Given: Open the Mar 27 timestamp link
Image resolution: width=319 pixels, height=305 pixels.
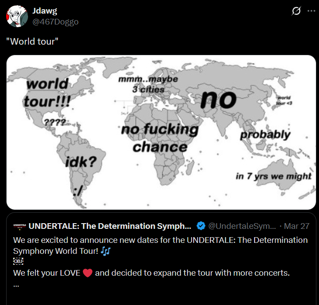Looking at the screenshot, I should pyautogui.click(x=296, y=226).
